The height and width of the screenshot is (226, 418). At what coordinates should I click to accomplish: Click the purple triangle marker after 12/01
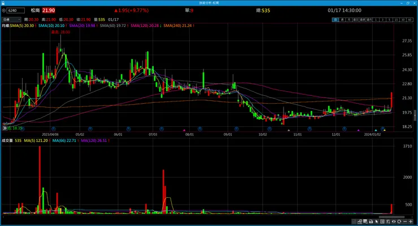(359, 130)
